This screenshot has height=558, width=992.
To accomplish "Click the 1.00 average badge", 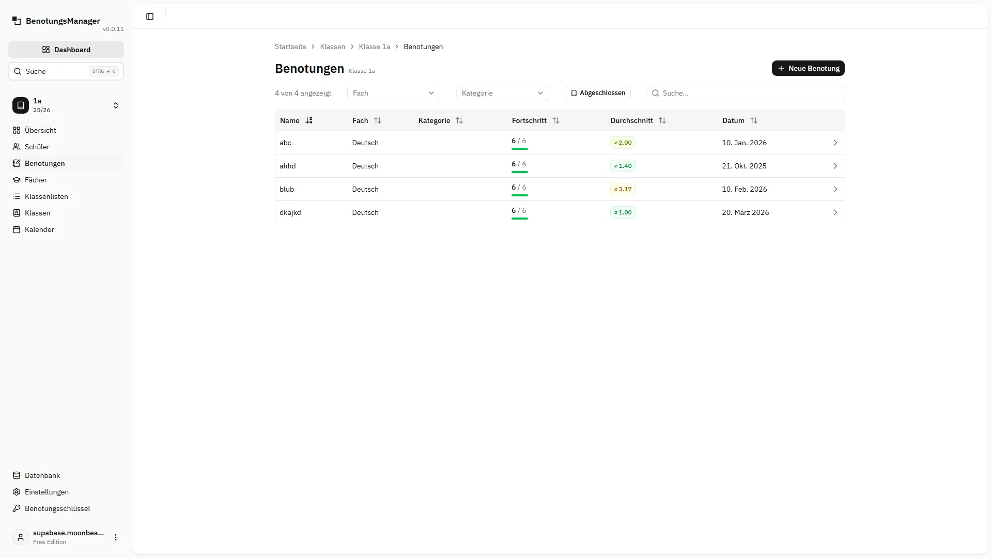I will [623, 212].
